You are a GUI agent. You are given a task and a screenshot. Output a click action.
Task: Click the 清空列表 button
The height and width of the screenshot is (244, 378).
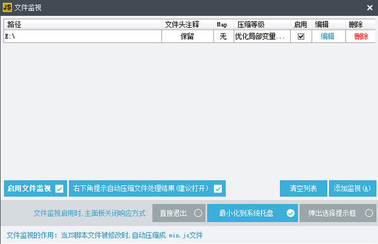[x=303, y=188]
